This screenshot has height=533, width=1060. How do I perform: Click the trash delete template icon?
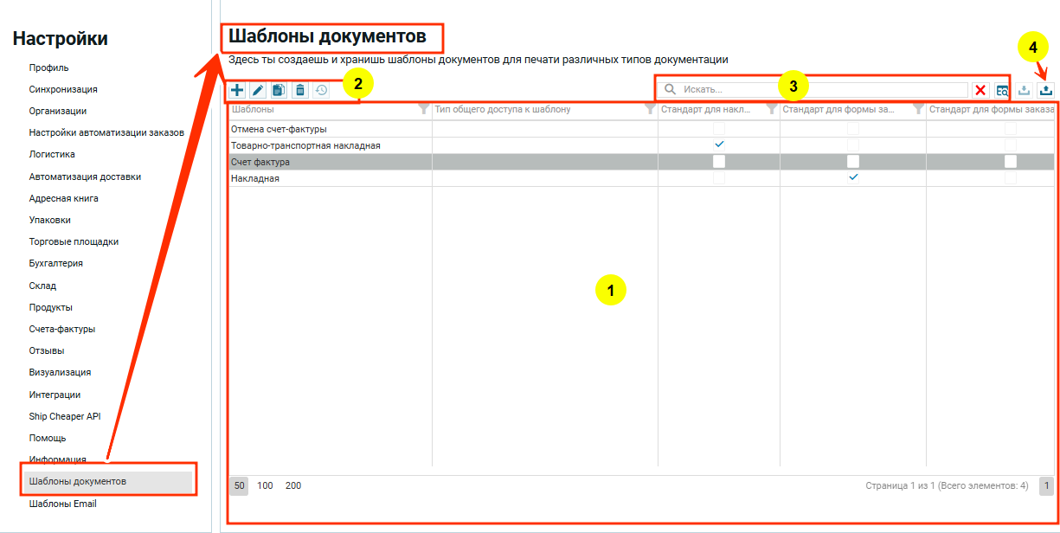point(299,90)
